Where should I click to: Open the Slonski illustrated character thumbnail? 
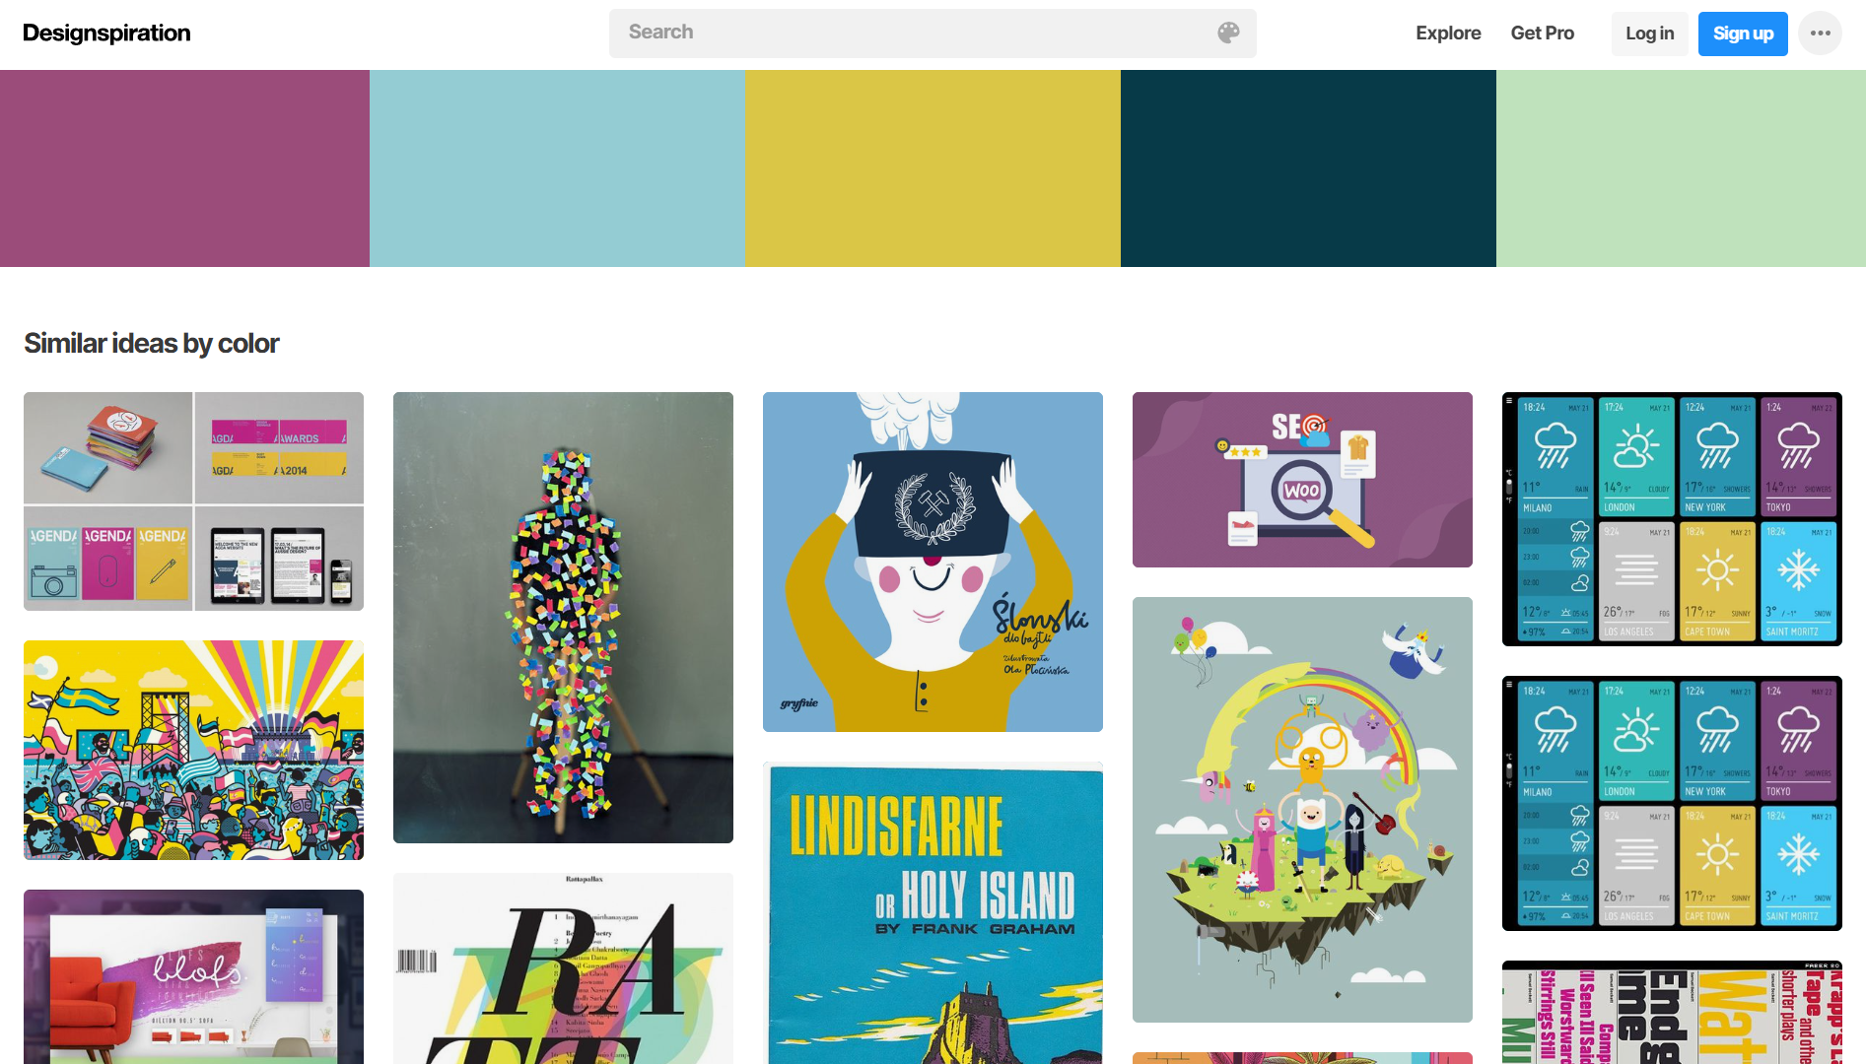tap(933, 562)
